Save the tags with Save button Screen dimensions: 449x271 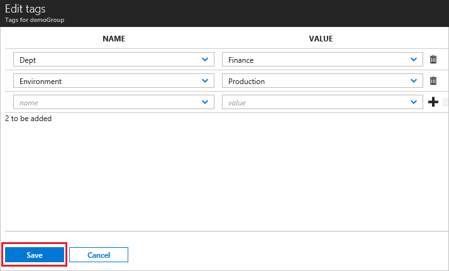click(x=35, y=255)
